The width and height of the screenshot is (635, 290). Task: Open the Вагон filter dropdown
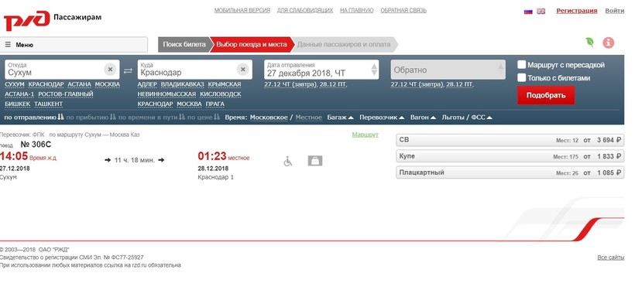(423, 118)
